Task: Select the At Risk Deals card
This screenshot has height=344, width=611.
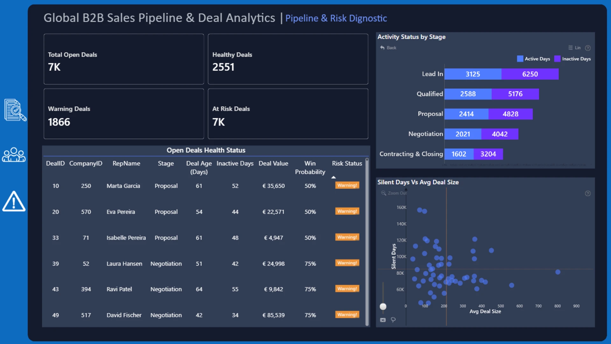Action: tap(288, 114)
